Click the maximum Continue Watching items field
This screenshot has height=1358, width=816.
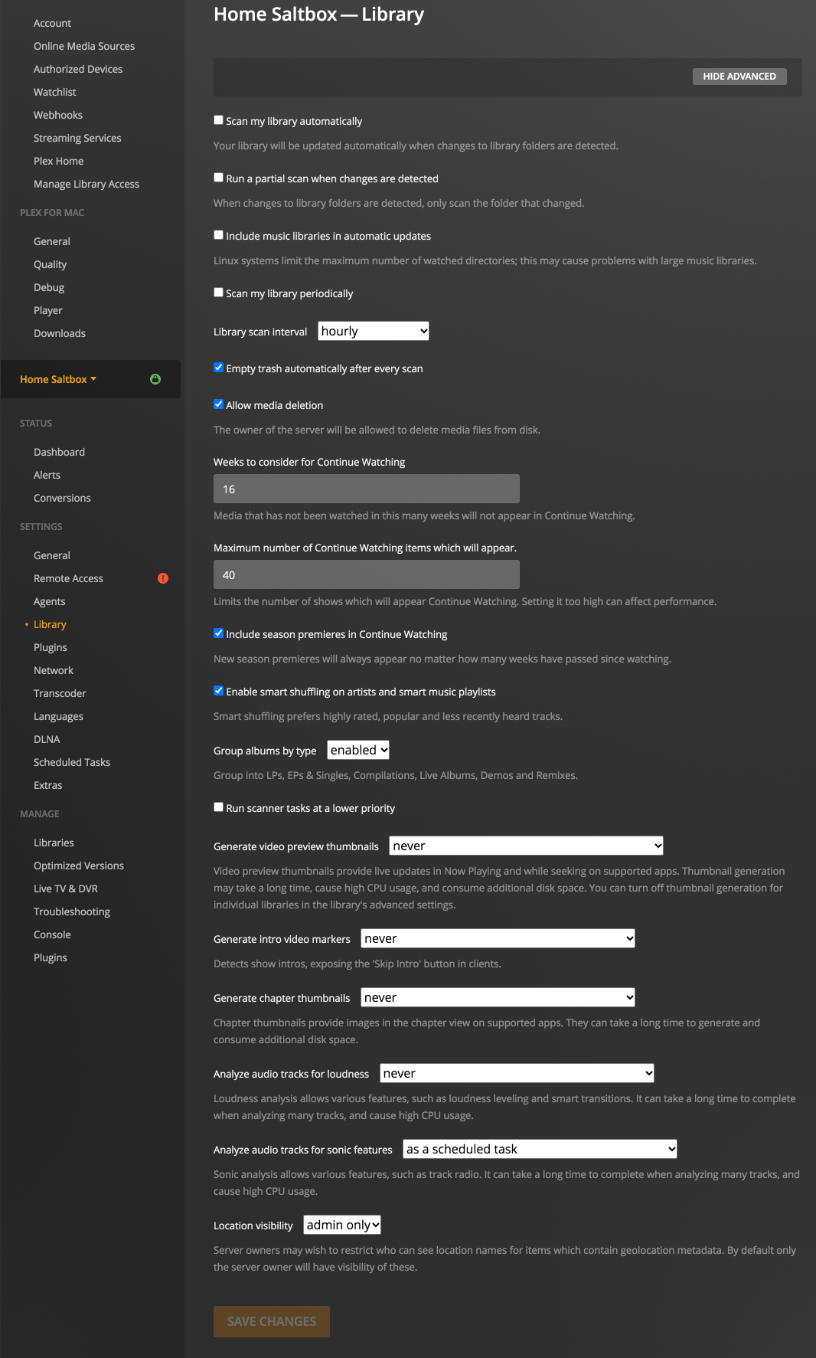366,574
